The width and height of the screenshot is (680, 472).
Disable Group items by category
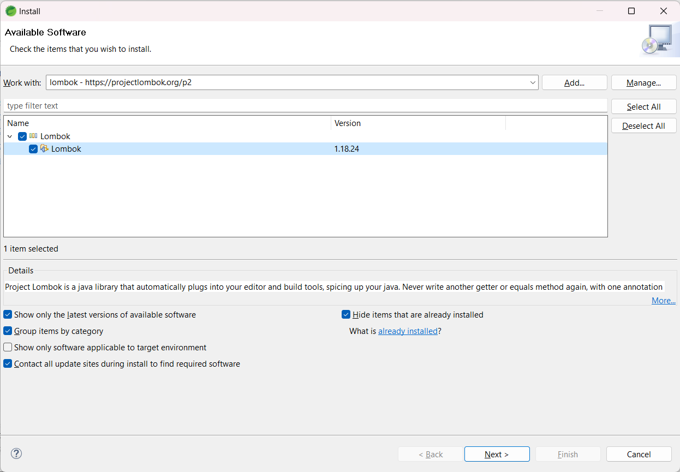pos(8,331)
